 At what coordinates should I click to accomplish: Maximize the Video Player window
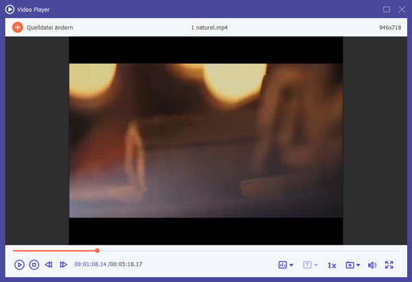click(x=387, y=10)
